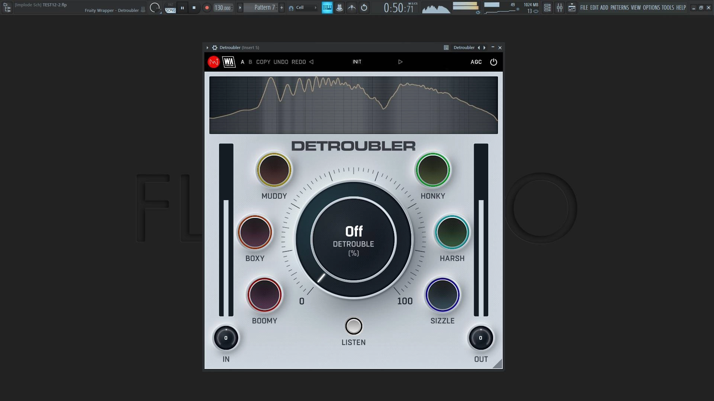
Task: Toggle PAT/SONG mode switch
Action: [x=170, y=7]
